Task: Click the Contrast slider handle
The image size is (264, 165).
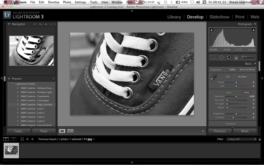Action: (x=233, y=117)
